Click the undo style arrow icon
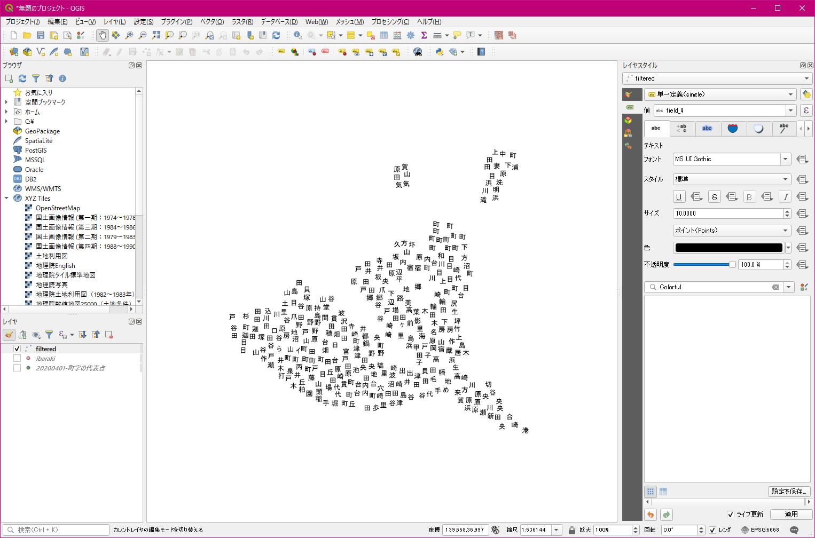The height and width of the screenshot is (538, 815). [651, 515]
